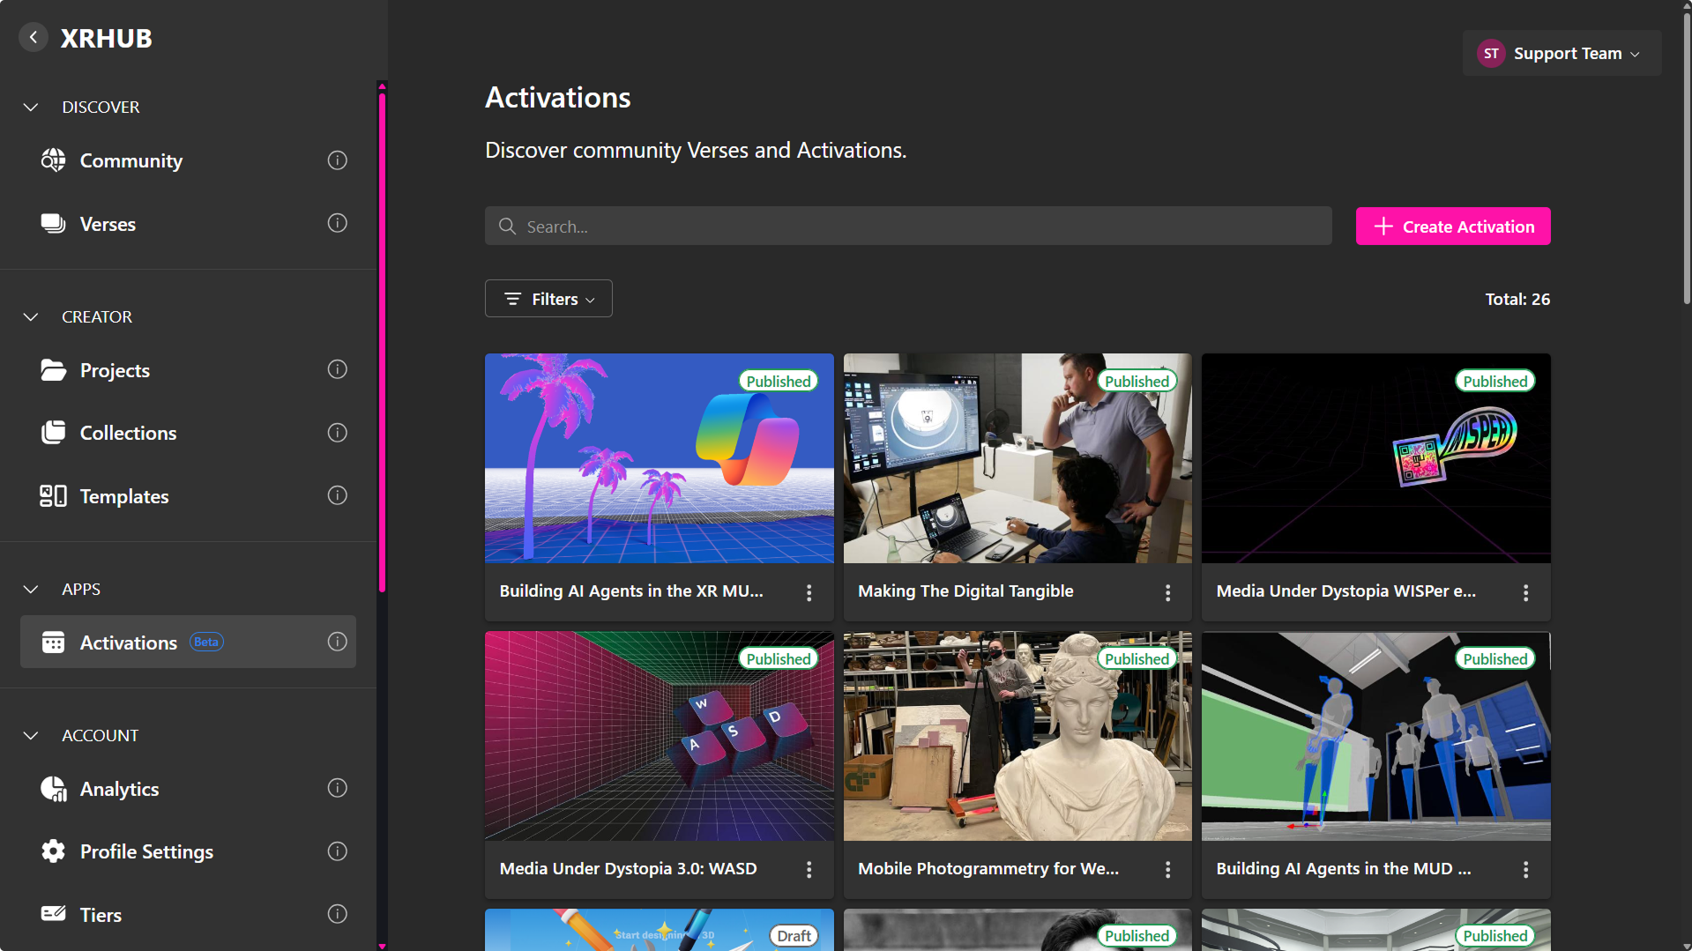Click the info icon beside Tiers
The image size is (1692, 951).
tap(337, 914)
